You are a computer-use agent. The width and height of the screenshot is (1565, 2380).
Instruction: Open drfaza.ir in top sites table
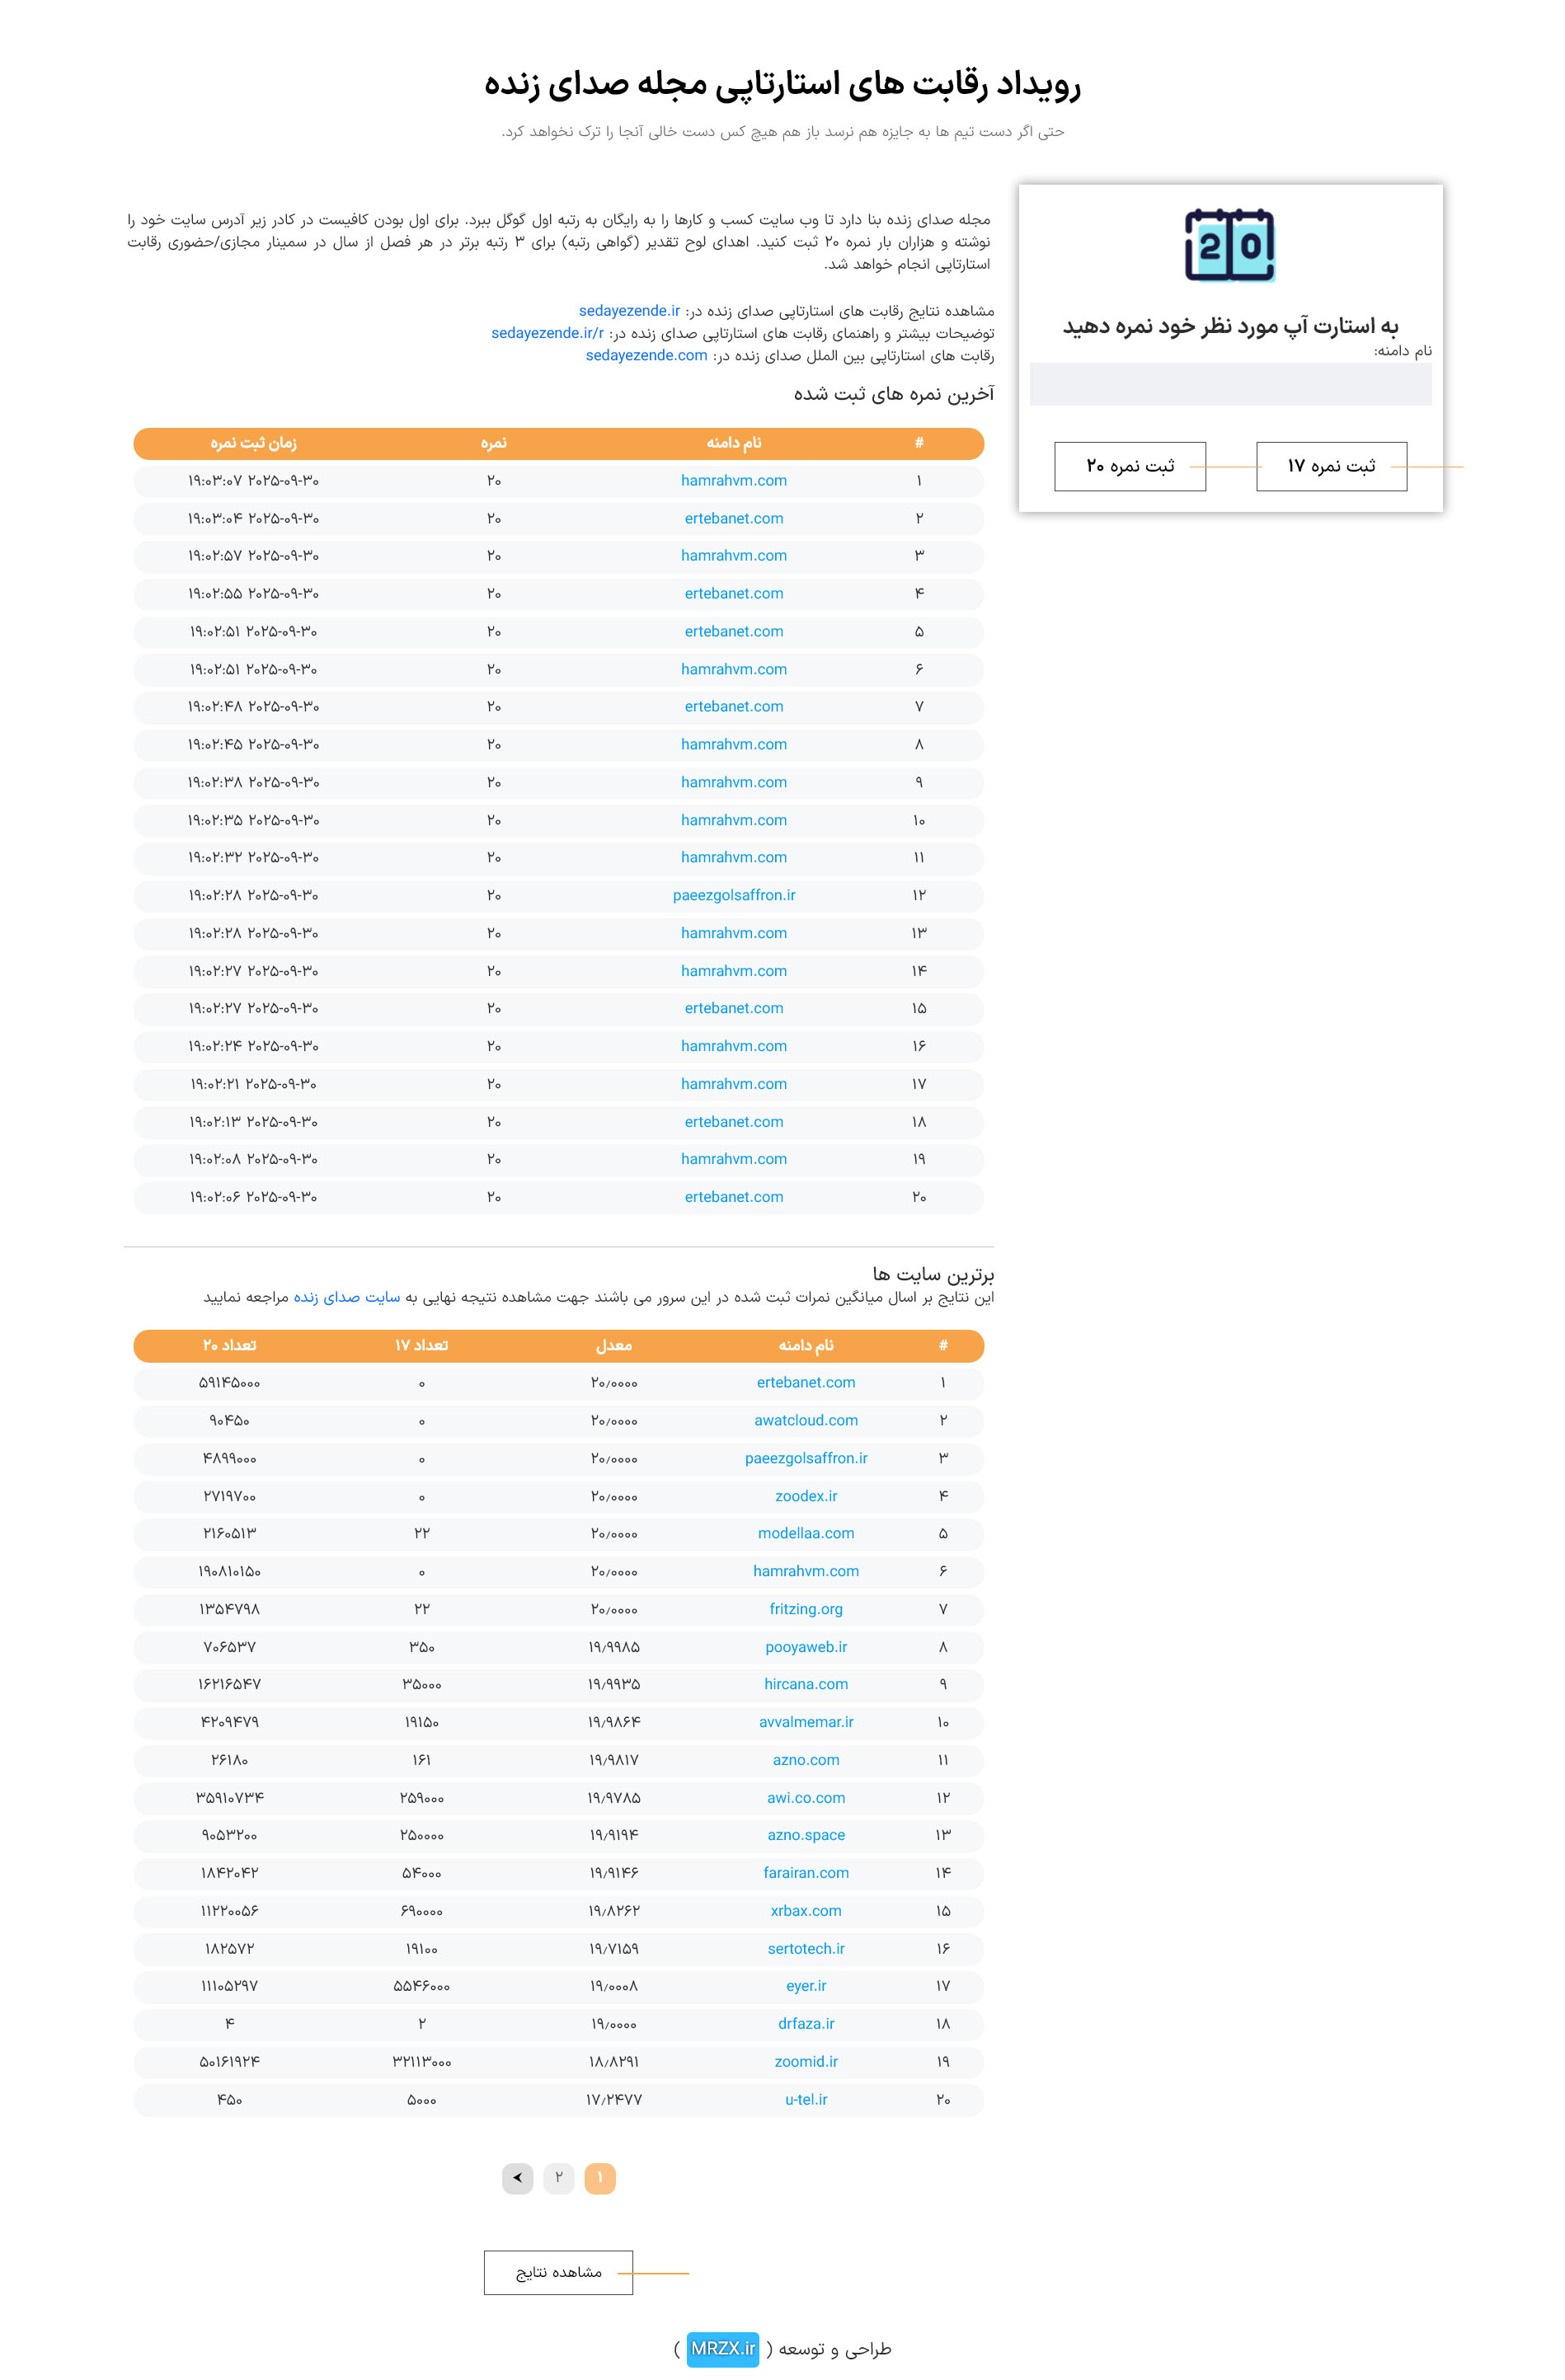(x=806, y=2023)
